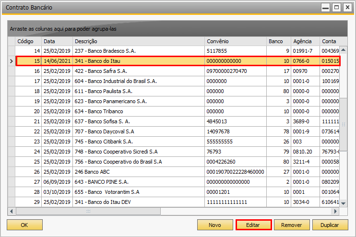
Task: Click the horizontal scrollbar thumb
Action: coord(88,211)
